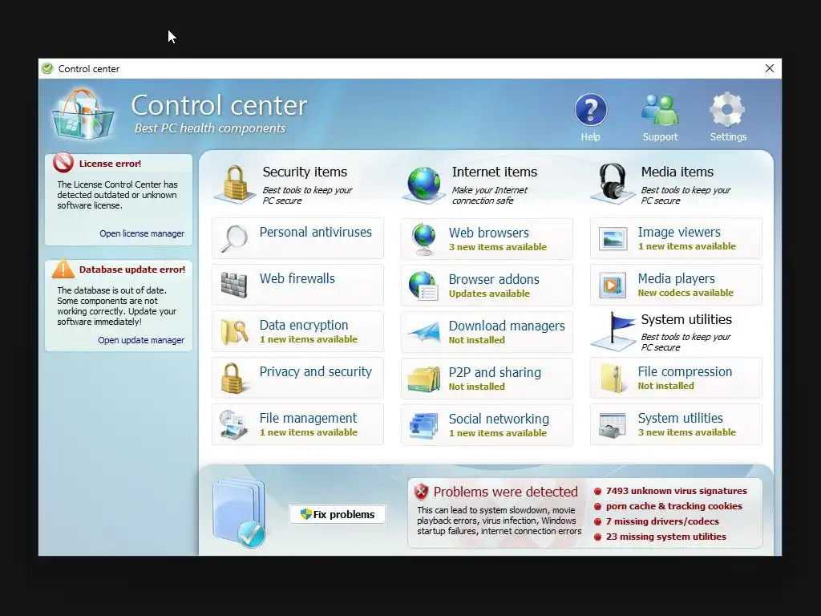Select Personal antiviruses category

click(x=297, y=238)
